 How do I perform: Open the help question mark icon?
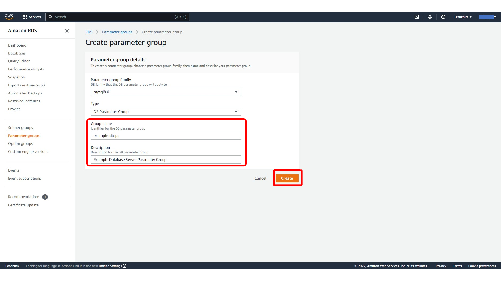443,17
